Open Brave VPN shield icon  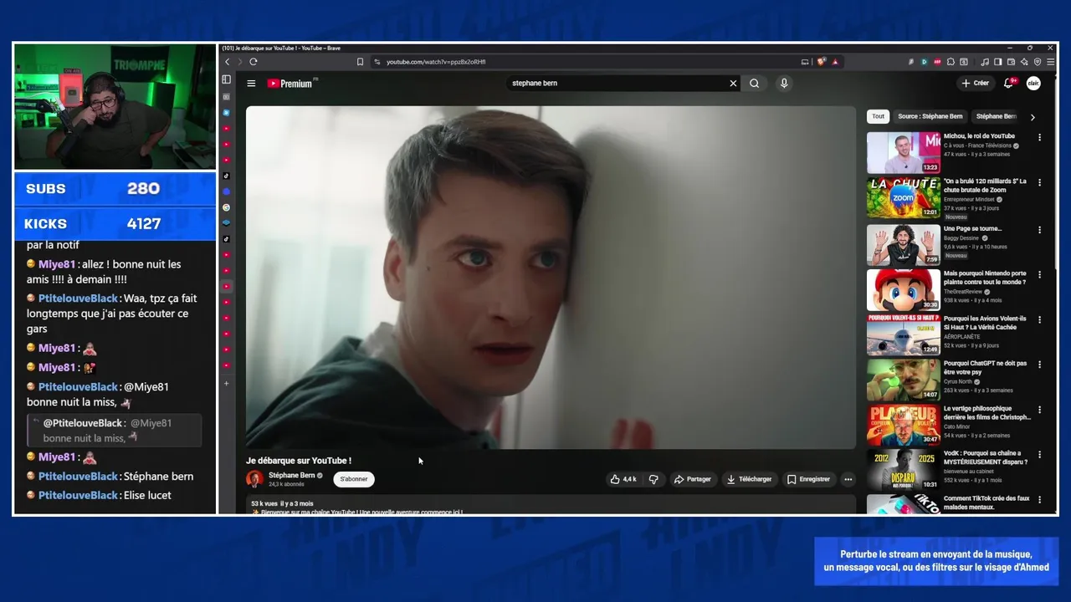click(x=1038, y=62)
